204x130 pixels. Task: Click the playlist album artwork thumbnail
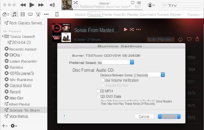click(x=62, y=32)
